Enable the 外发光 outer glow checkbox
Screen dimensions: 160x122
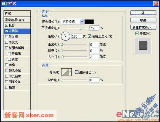(7, 37)
